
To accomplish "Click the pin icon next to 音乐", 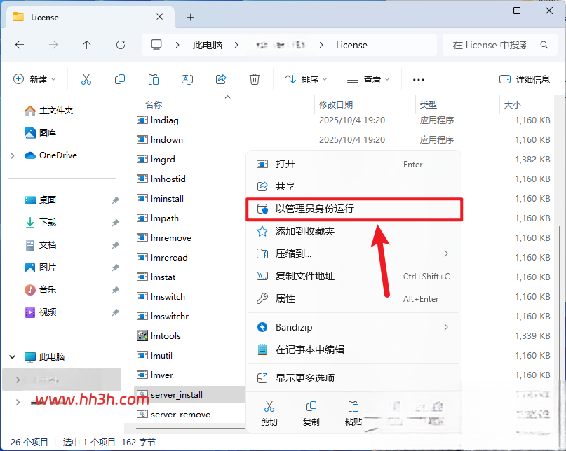I will coord(115,290).
